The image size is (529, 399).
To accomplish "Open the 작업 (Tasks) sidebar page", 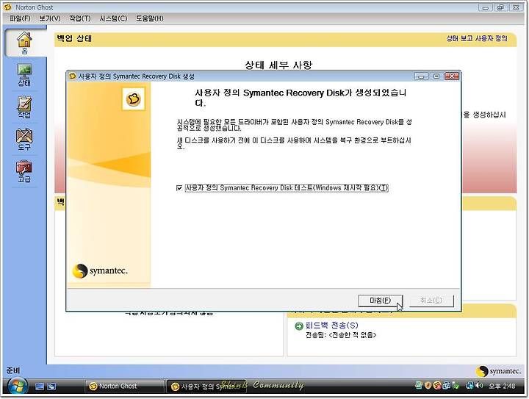I will pos(24,107).
